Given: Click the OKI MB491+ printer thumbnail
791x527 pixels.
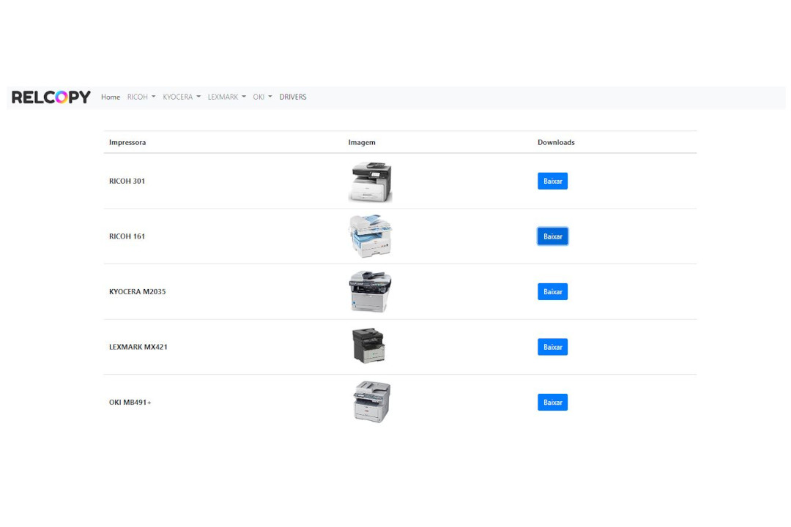Looking at the screenshot, I should click(x=372, y=402).
